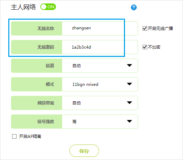This screenshot has height=160, width=183.
Task: Click the green 无线密码 label
Action: click(37, 47)
